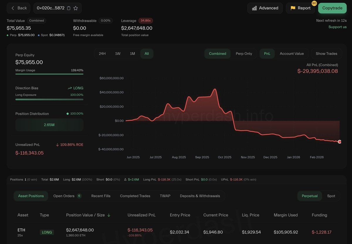Image resolution: width=352 pixels, height=244 pixels.
Task: Open Advanced view via the bar-chart icon
Action: point(254,8)
